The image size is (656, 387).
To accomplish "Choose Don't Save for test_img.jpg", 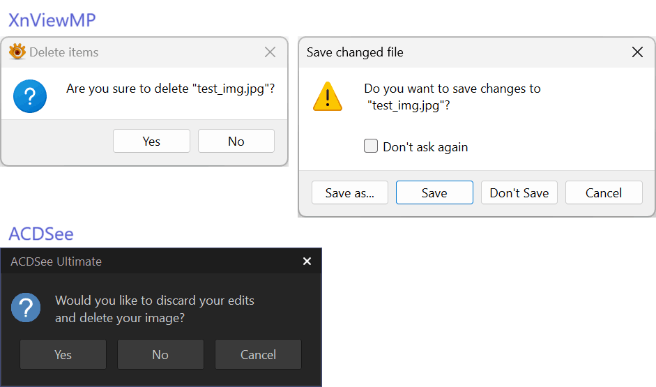I will (519, 193).
